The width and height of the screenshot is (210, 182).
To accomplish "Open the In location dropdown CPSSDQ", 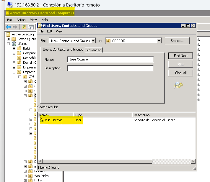I will tap(159, 41).
